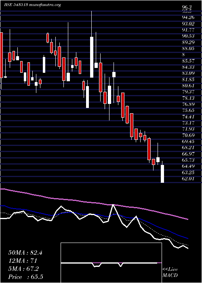Click the 74.41 price axis label
The width and height of the screenshot is (202, 283).
coord(189,116)
